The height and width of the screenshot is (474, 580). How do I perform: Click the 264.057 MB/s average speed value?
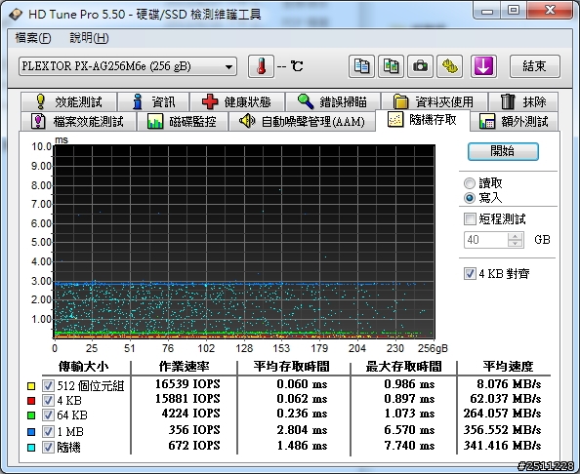502,414
